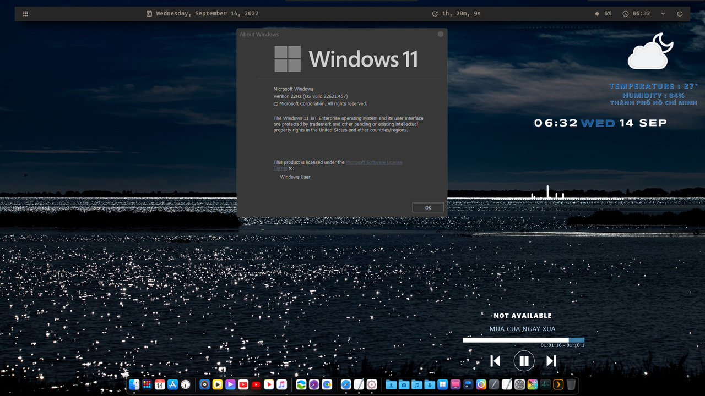The height and width of the screenshot is (396, 705).
Task: Open the power options in the top bar
Action: click(x=680, y=13)
